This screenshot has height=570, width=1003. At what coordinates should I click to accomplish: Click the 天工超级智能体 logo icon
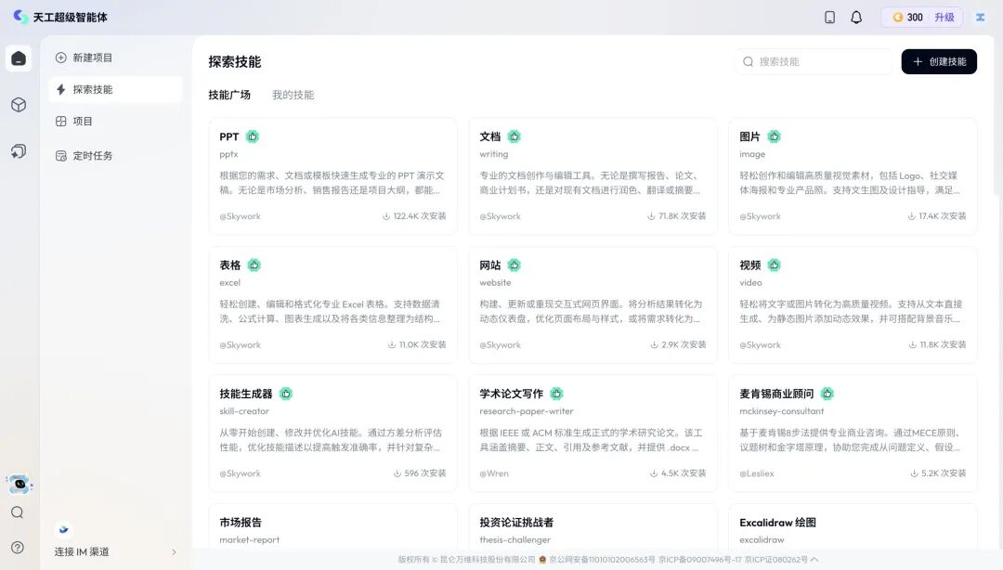20,17
